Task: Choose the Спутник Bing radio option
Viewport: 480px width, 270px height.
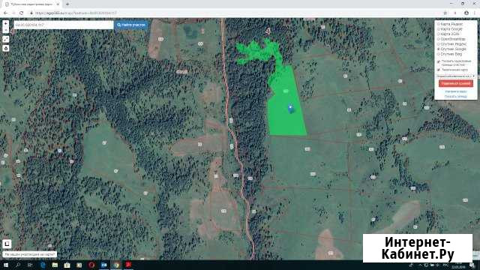Action: point(439,54)
